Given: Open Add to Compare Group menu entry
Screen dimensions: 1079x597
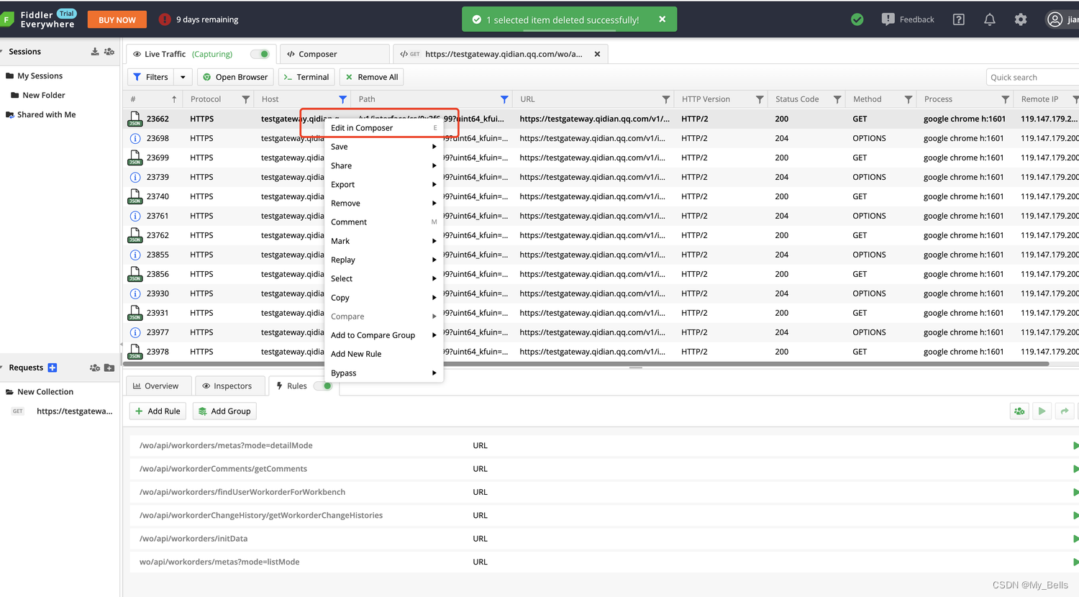Looking at the screenshot, I should tap(383, 335).
